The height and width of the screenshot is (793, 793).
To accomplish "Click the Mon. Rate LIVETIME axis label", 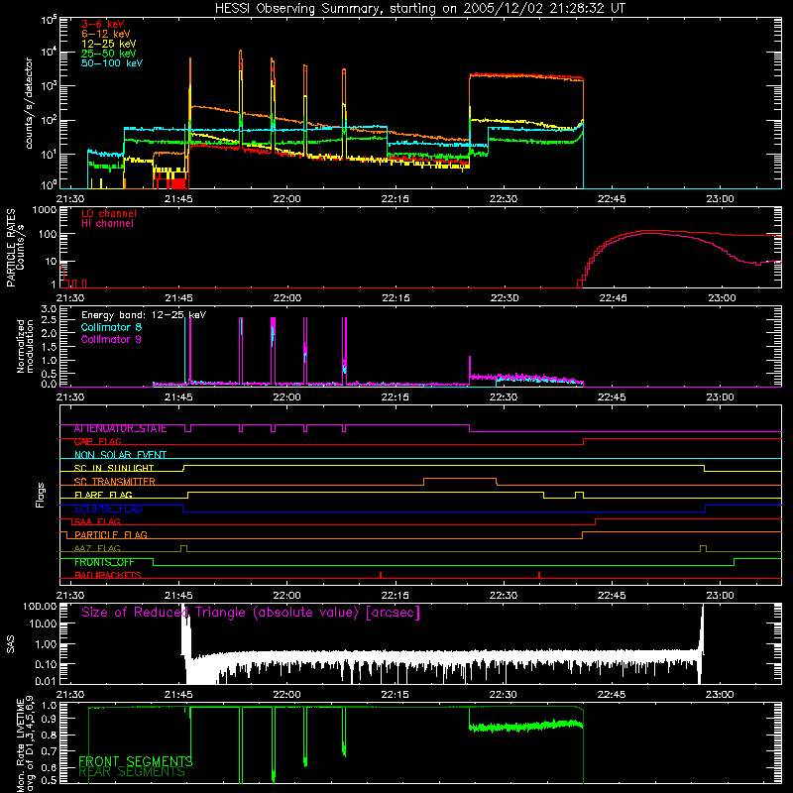I will click(x=25, y=744).
